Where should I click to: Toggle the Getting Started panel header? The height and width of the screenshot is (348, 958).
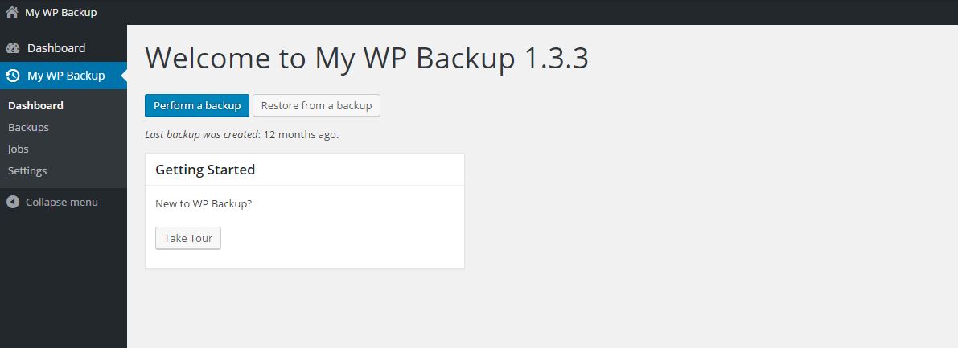click(305, 170)
